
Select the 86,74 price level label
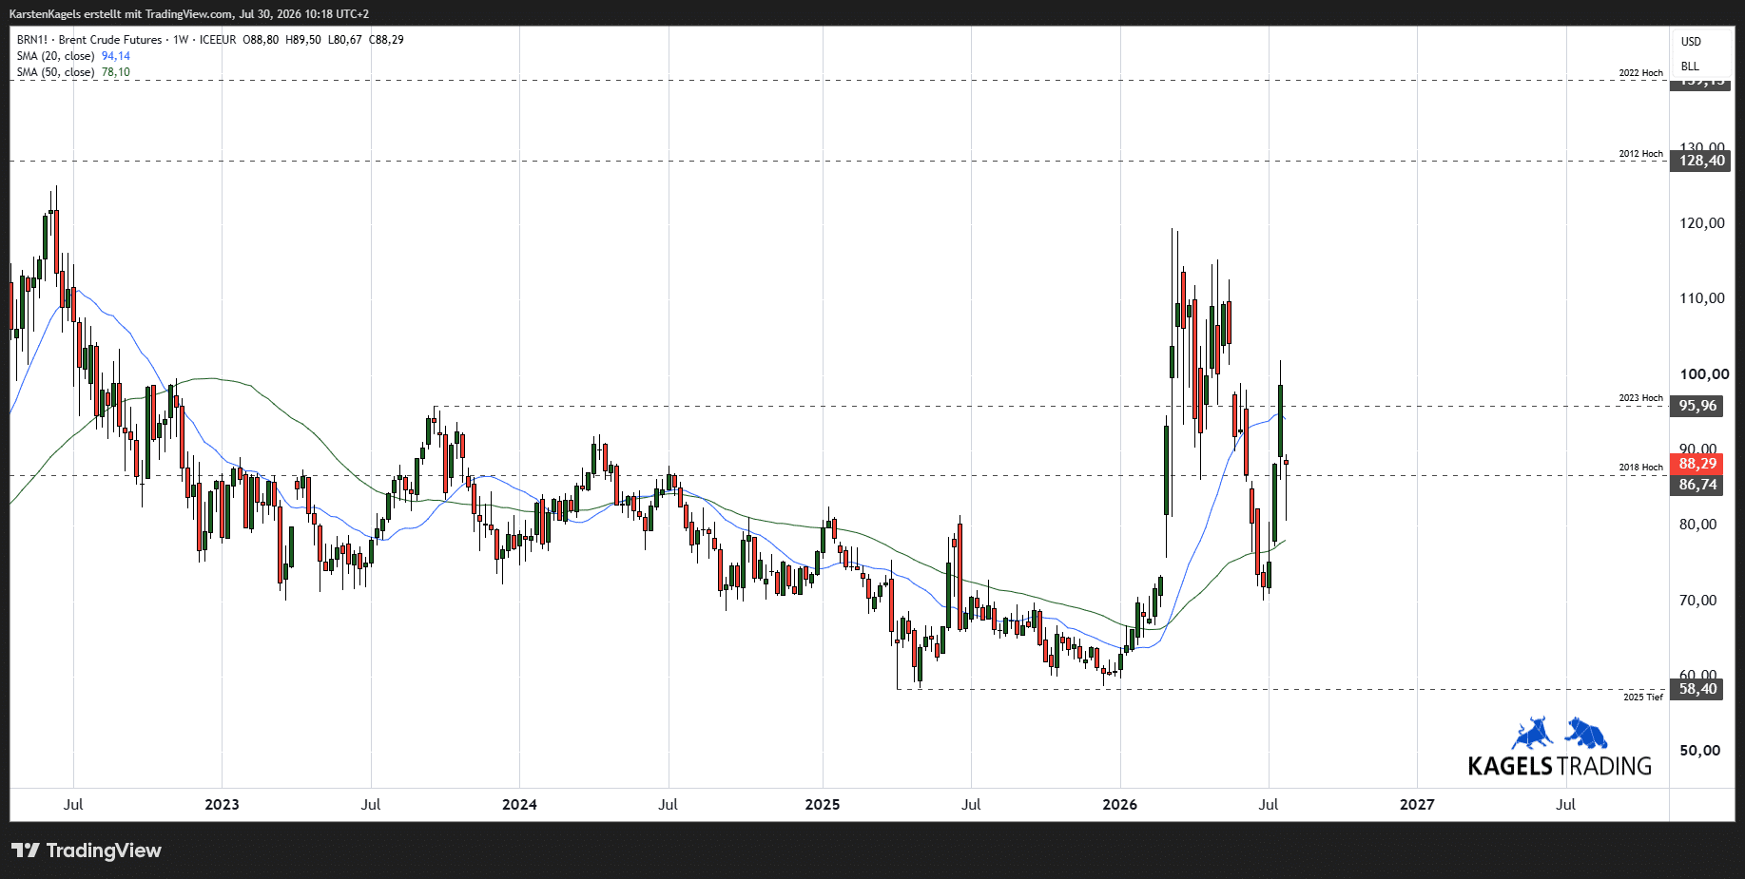click(x=1697, y=485)
